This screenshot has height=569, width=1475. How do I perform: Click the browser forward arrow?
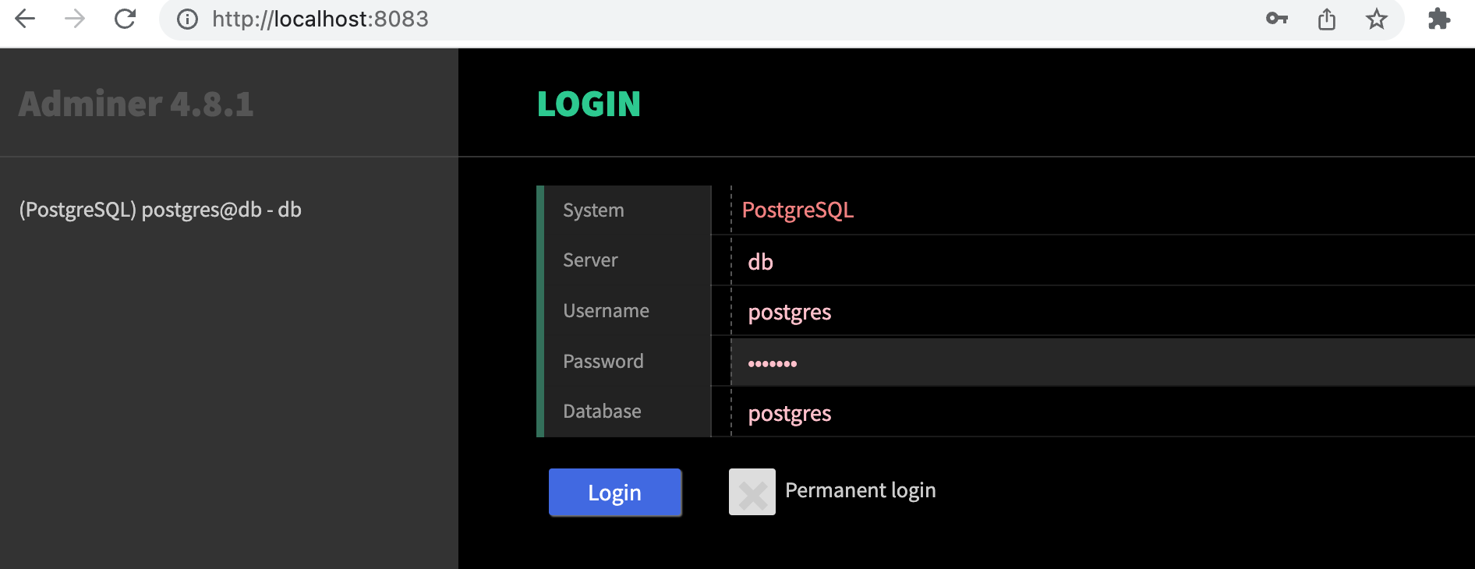[x=75, y=19]
